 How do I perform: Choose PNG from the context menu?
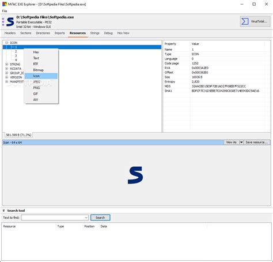point(41,88)
